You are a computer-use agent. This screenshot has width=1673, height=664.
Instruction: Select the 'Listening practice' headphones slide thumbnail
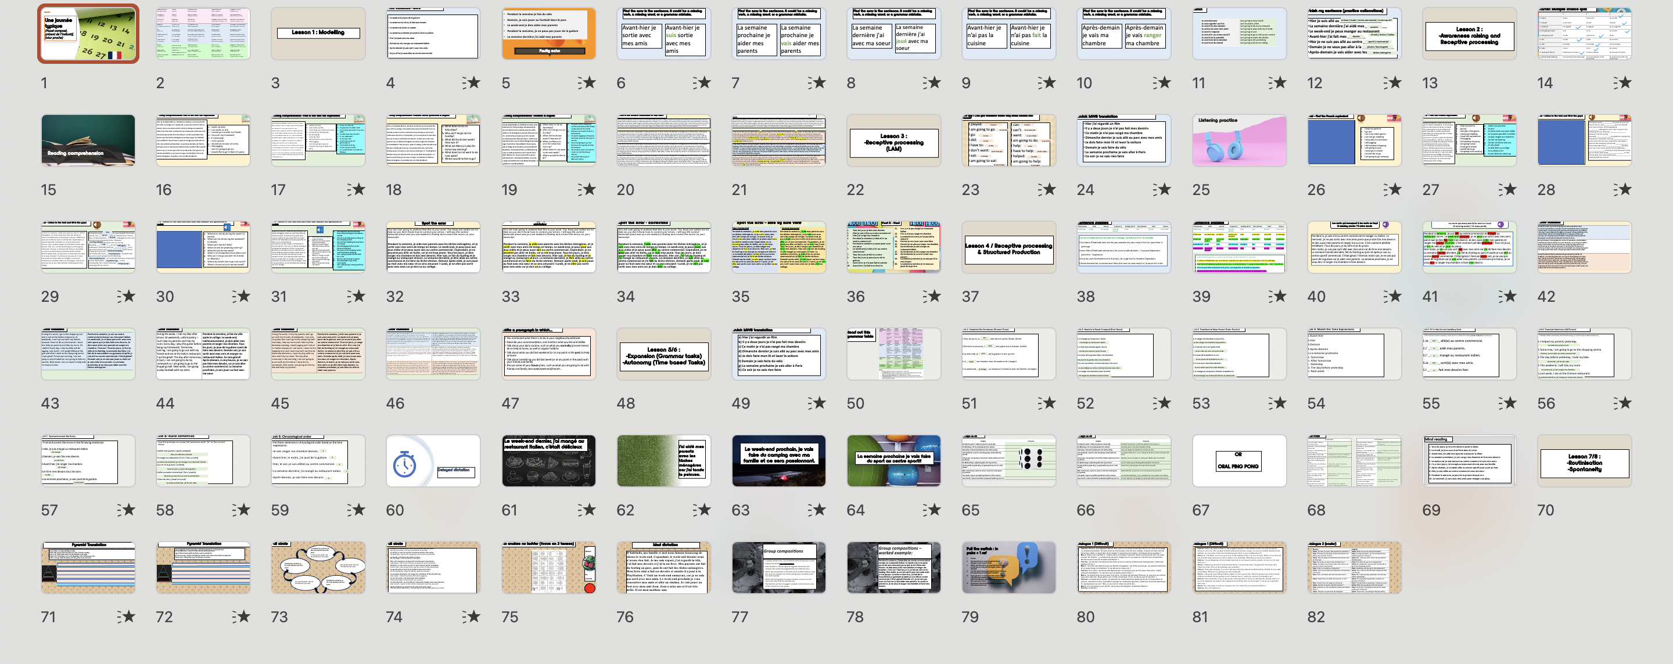click(1239, 140)
